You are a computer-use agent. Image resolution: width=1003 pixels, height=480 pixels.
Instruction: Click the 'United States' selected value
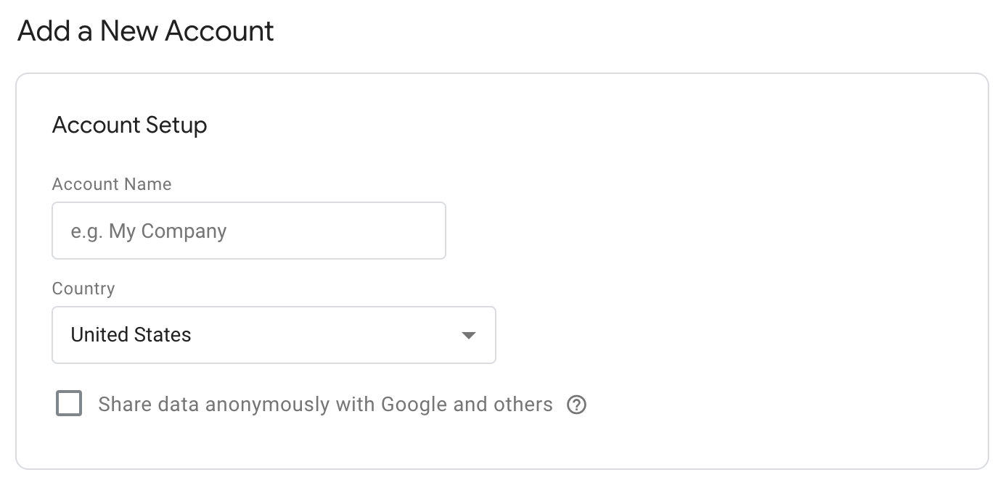click(x=131, y=335)
